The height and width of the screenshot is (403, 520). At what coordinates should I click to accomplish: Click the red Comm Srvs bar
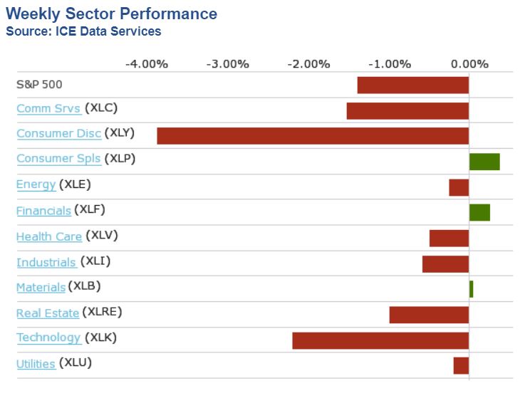coord(407,111)
